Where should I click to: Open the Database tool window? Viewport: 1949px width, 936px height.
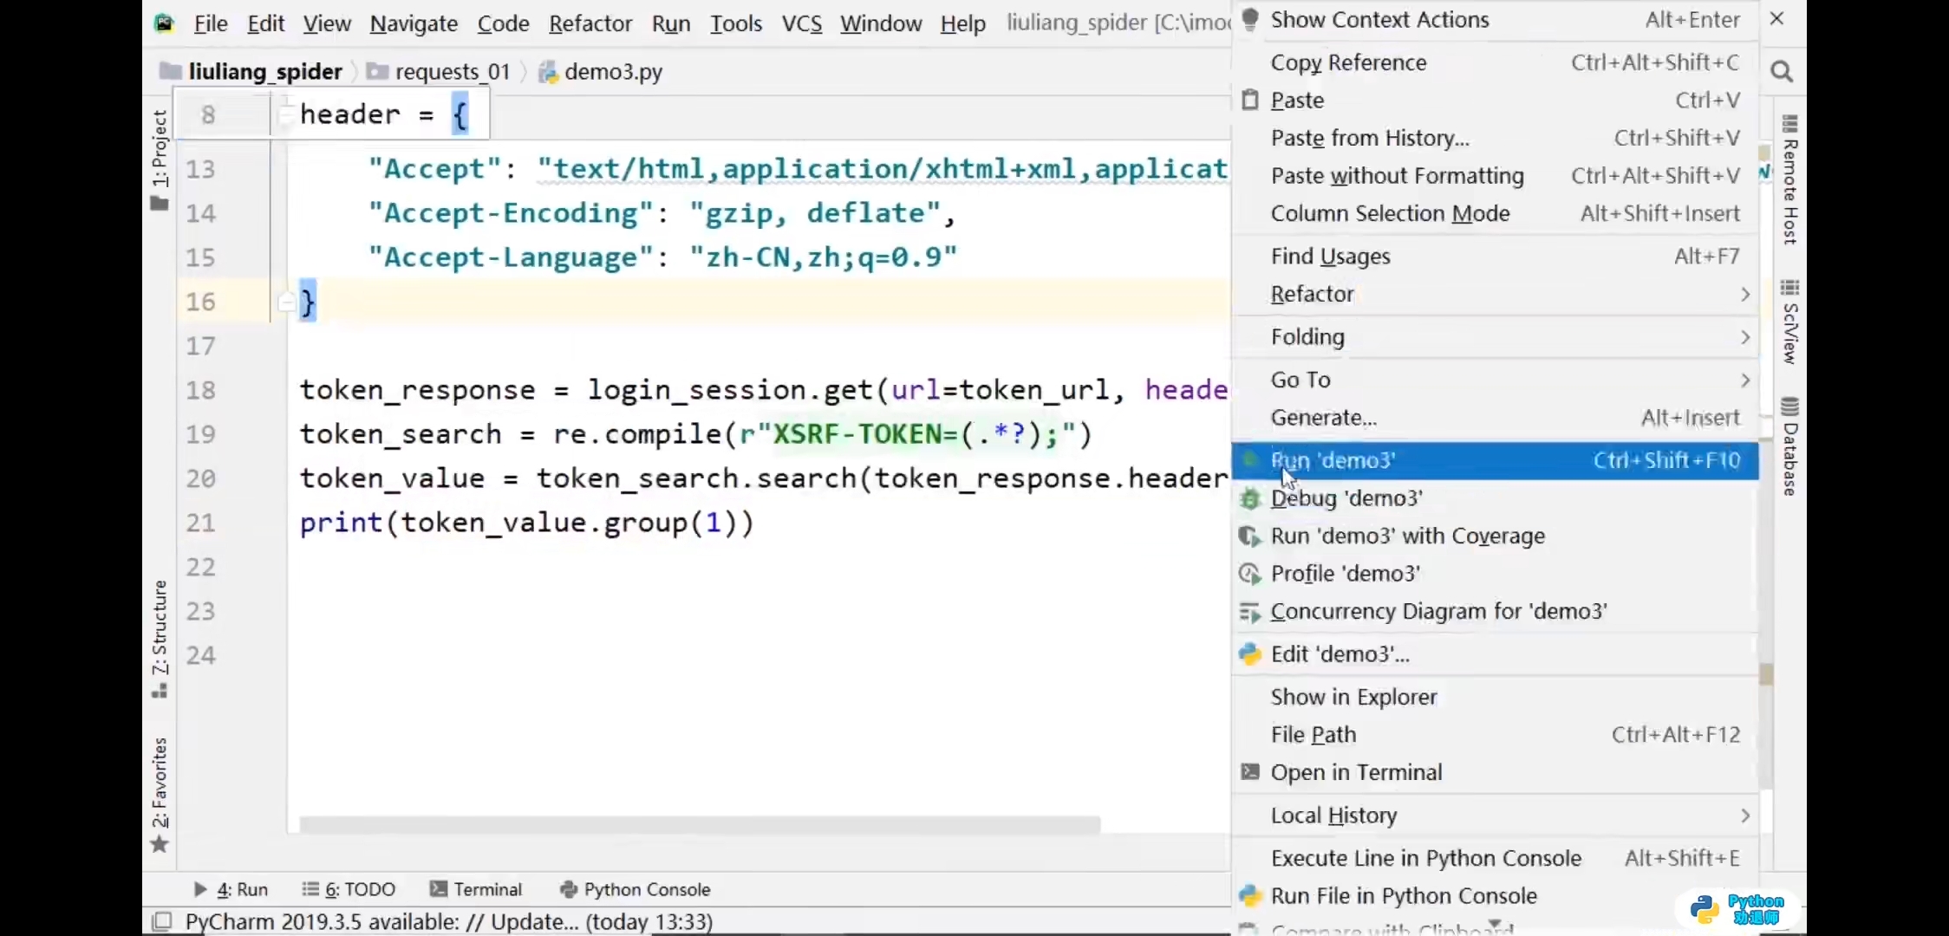coord(1789,448)
